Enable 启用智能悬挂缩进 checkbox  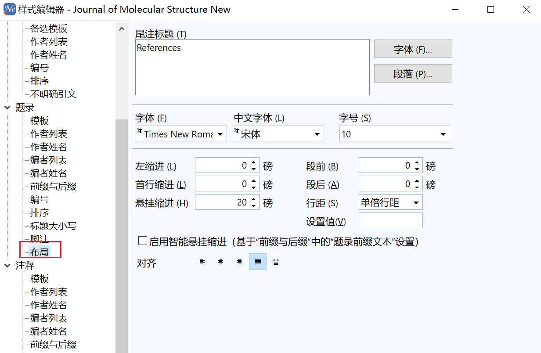click(x=142, y=241)
